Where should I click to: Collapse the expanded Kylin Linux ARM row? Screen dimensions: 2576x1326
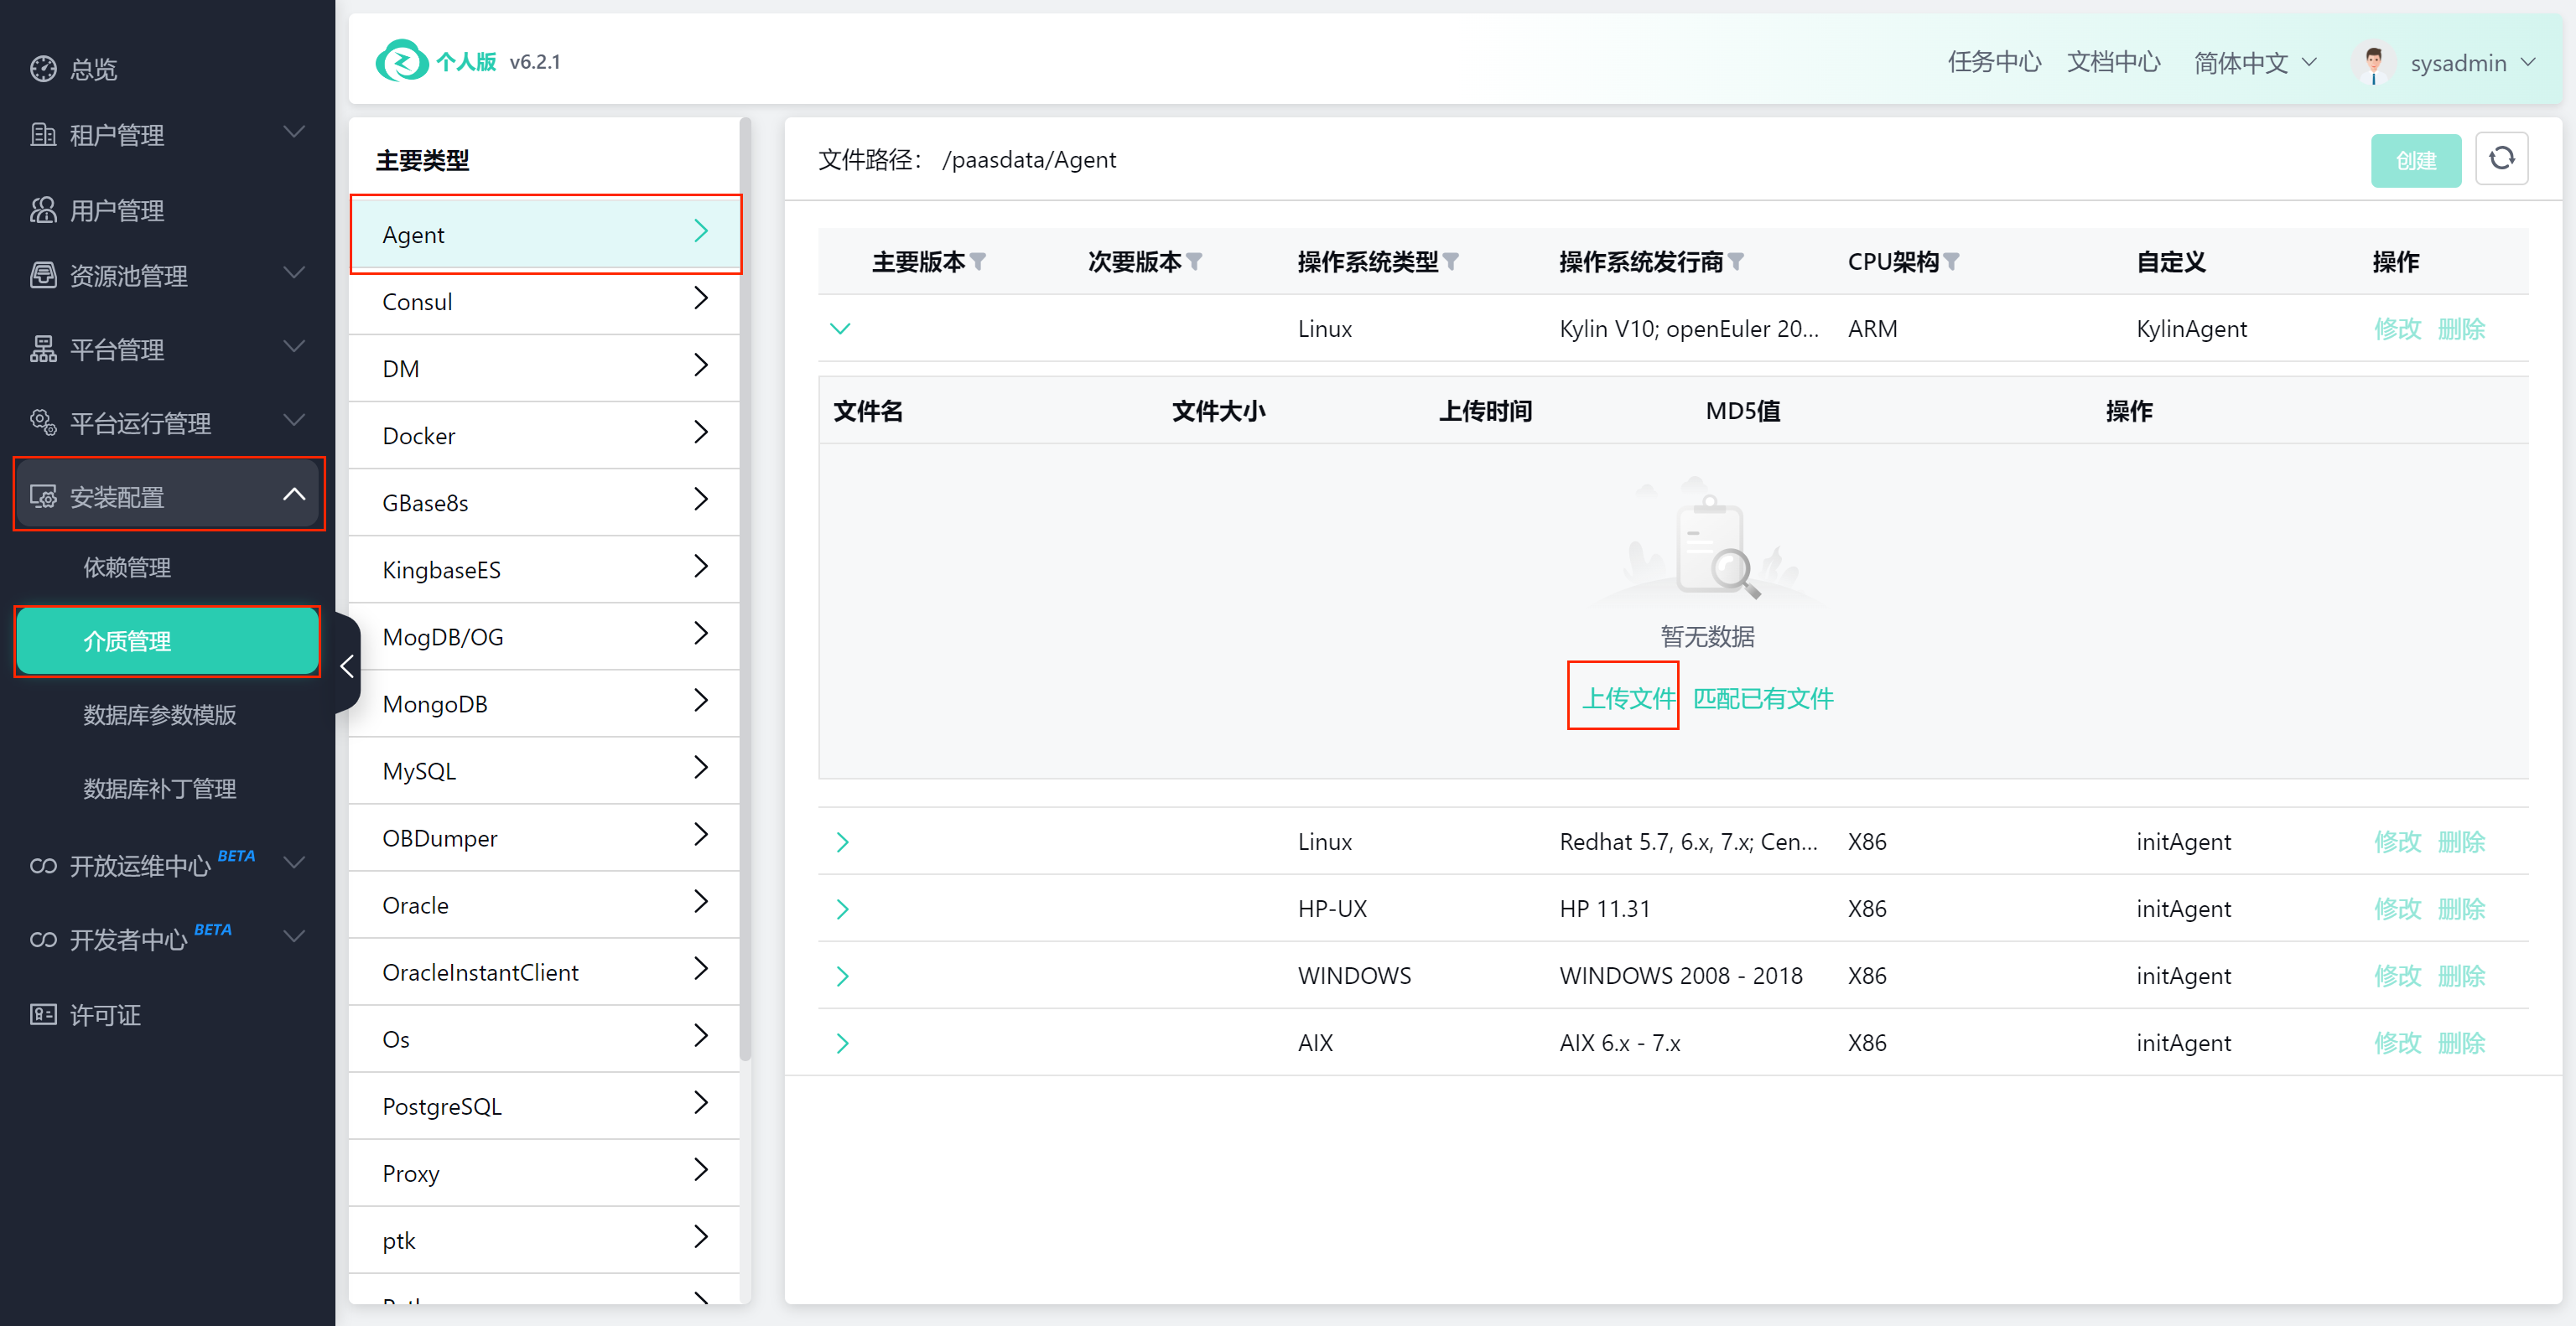[x=840, y=329]
